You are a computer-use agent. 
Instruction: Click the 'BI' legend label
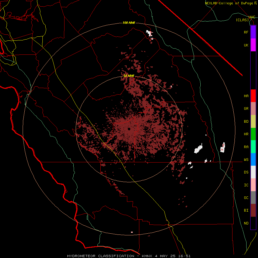246,210
